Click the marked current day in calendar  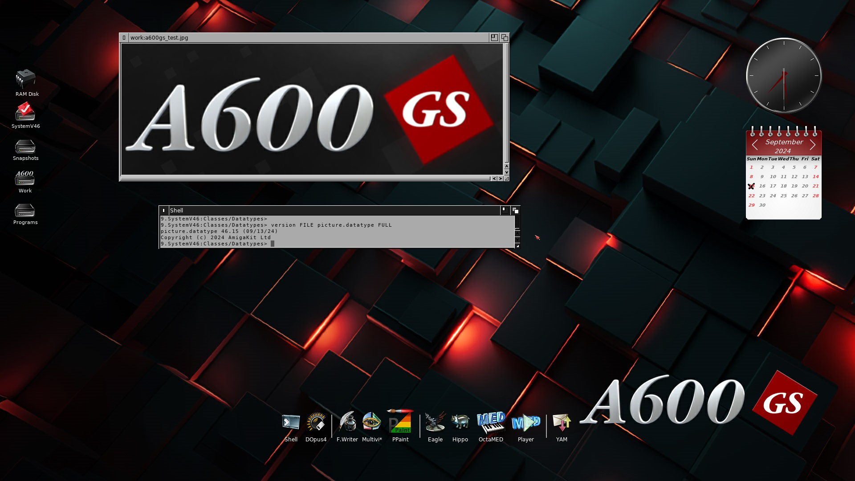(x=751, y=186)
